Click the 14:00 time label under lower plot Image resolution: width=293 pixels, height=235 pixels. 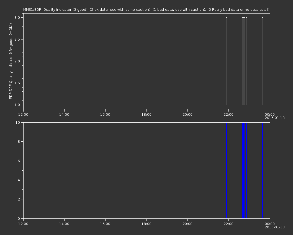coord(64,224)
